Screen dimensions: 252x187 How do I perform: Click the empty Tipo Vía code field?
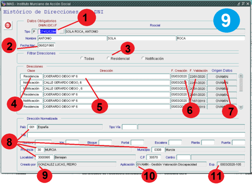point(129,127)
